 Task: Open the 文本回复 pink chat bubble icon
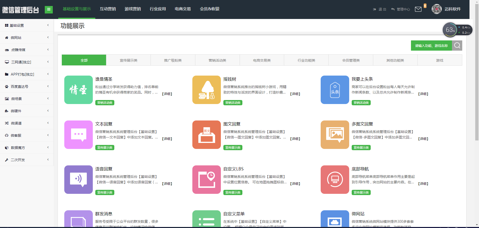79,135
